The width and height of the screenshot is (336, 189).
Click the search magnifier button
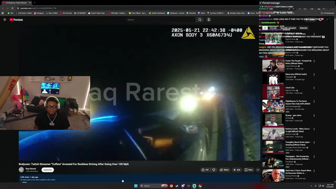200,20
